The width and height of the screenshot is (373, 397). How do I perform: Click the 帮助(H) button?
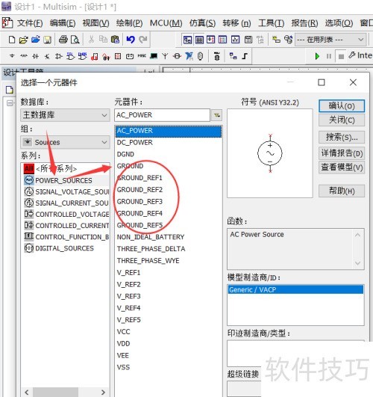pyautogui.click(x=342, y=191)
